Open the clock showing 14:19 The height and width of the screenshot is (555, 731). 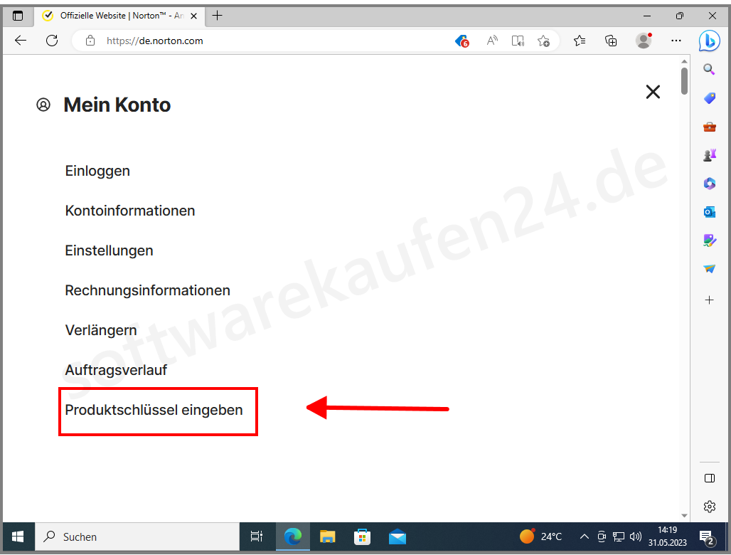coord(667,536)
